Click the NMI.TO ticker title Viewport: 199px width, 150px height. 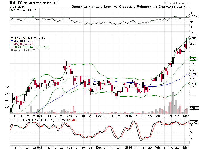click(16, 3)
